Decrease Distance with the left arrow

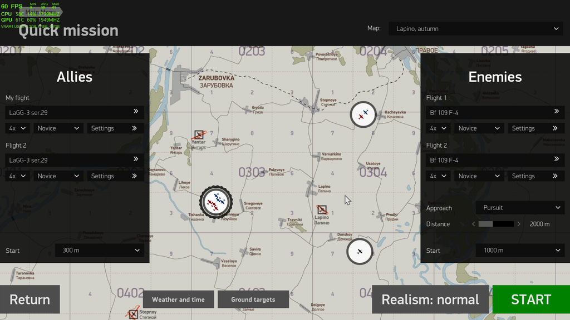point(473,224)
